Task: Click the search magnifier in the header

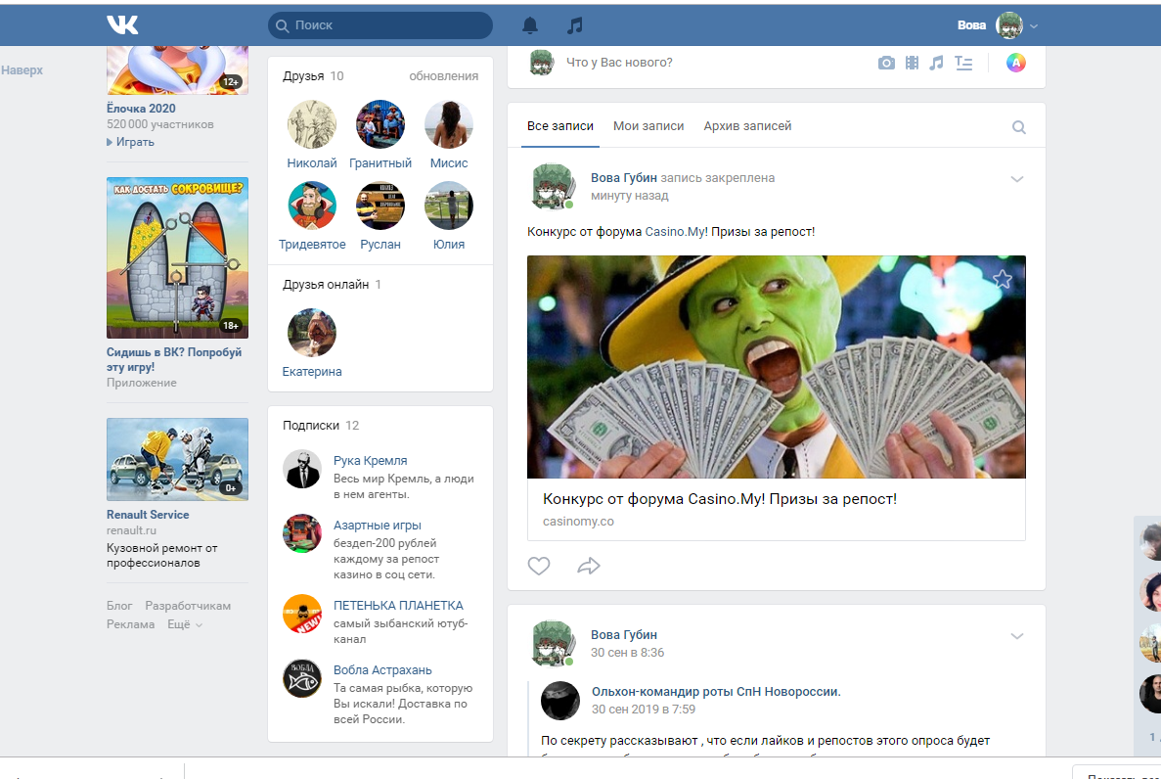Action: point(282,26)
